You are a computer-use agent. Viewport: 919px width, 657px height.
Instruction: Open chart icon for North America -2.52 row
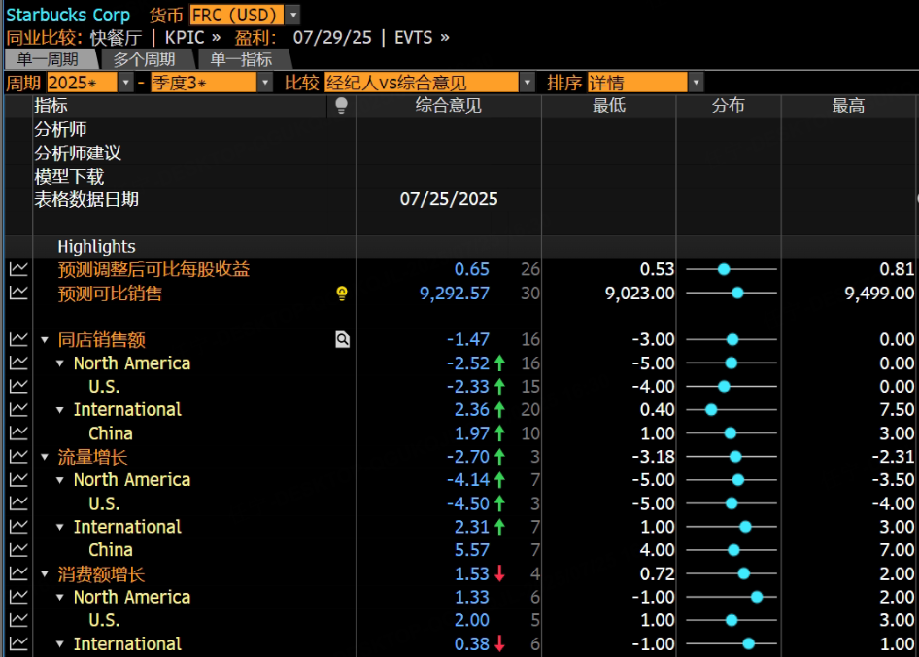[18, 363]
